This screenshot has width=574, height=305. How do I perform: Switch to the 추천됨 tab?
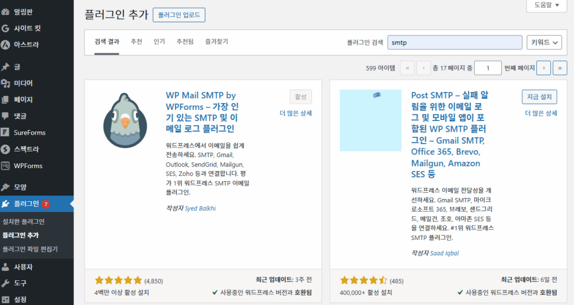185,41
